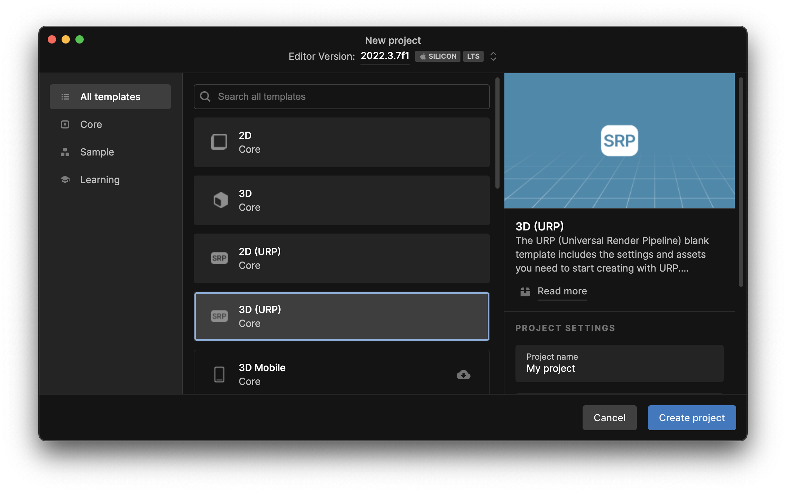The height and width of the screenshot is (492, 786).
Task: Open the Editor Version selector arrows
Action: (493, 56)
